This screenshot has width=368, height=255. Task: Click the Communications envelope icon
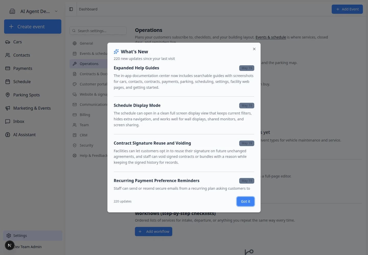(75, 105)
